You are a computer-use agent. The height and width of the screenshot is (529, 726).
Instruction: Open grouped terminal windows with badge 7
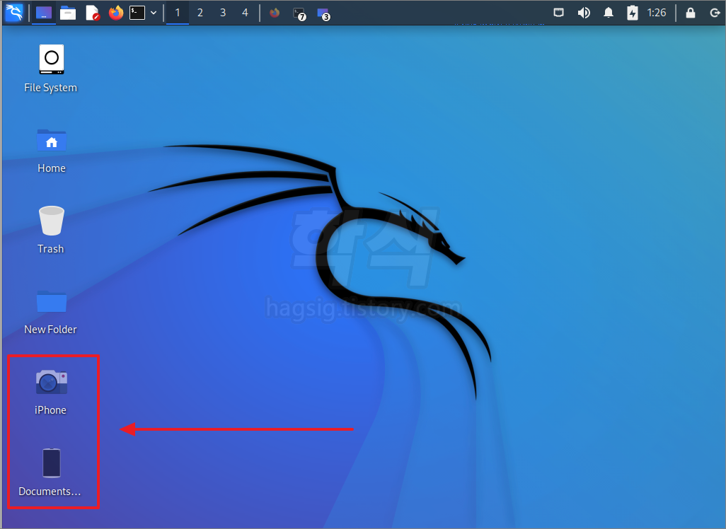(x=299, y=13)
